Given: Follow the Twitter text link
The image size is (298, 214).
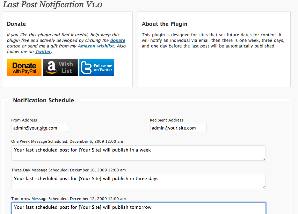Looking at the screenshot, I should tap(43, 52).
